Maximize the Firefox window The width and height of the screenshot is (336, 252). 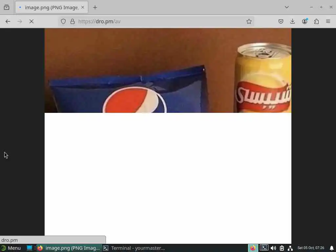coord(321,7)
